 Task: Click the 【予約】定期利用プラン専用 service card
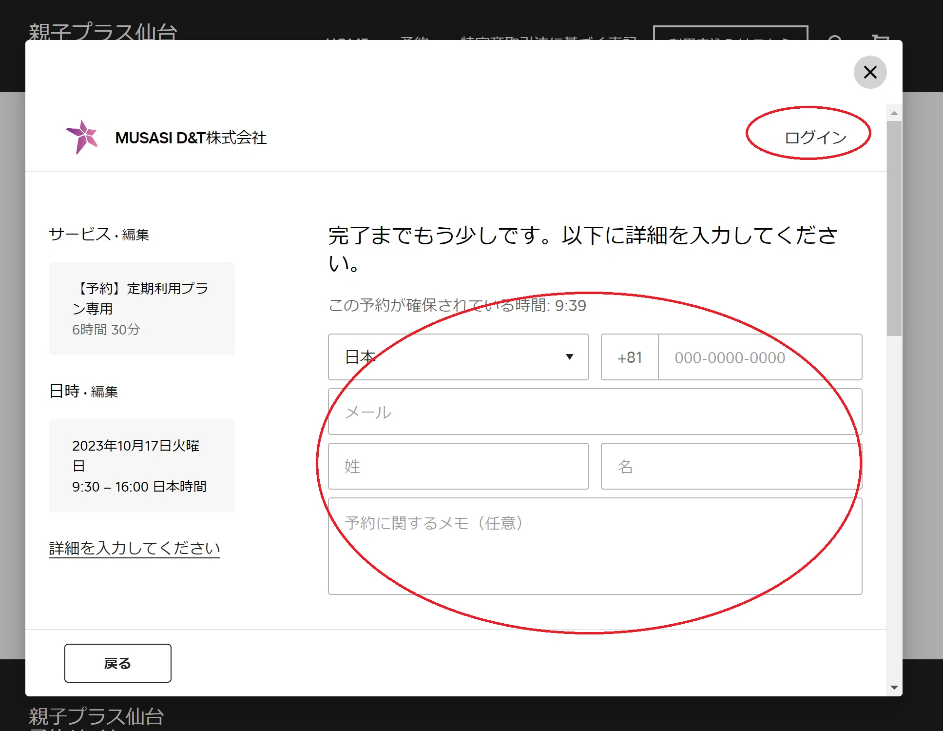click(x=141, y=309)
